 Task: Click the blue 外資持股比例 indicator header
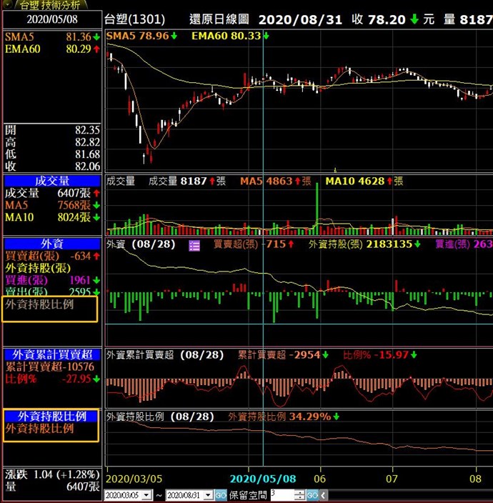click(x=51, y=416)
